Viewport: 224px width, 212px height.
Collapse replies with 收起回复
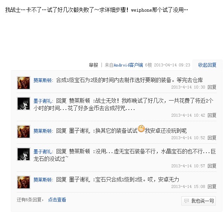click(x=207, y=65)
